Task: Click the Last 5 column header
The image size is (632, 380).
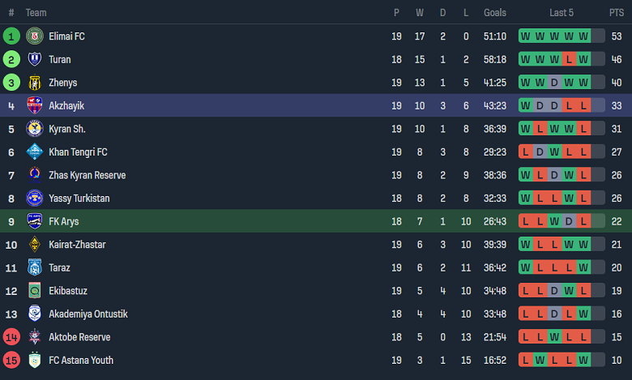Action: coord(562,13)
